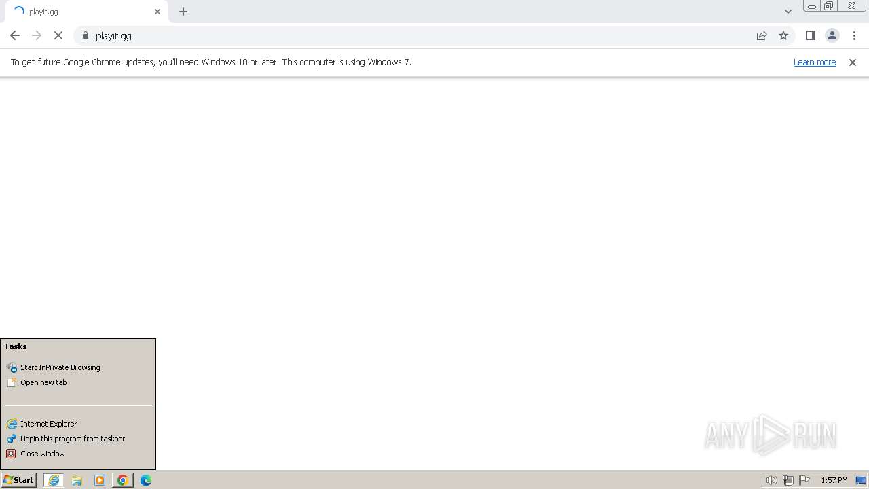This screenshot has height=489, width=869.
Task: Click the Chrome taskbar icon
Action: point(123,480)
